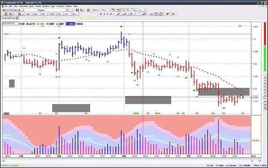Select the 100 bar spacing button
Viewport: 268px width, 168px height.
pos(265,102)
